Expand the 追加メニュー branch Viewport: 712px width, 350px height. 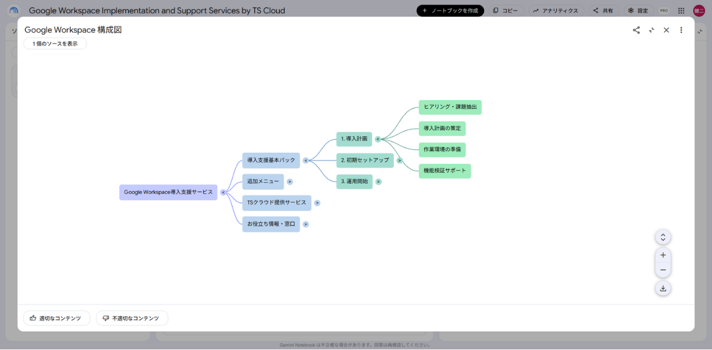[290, 182]
